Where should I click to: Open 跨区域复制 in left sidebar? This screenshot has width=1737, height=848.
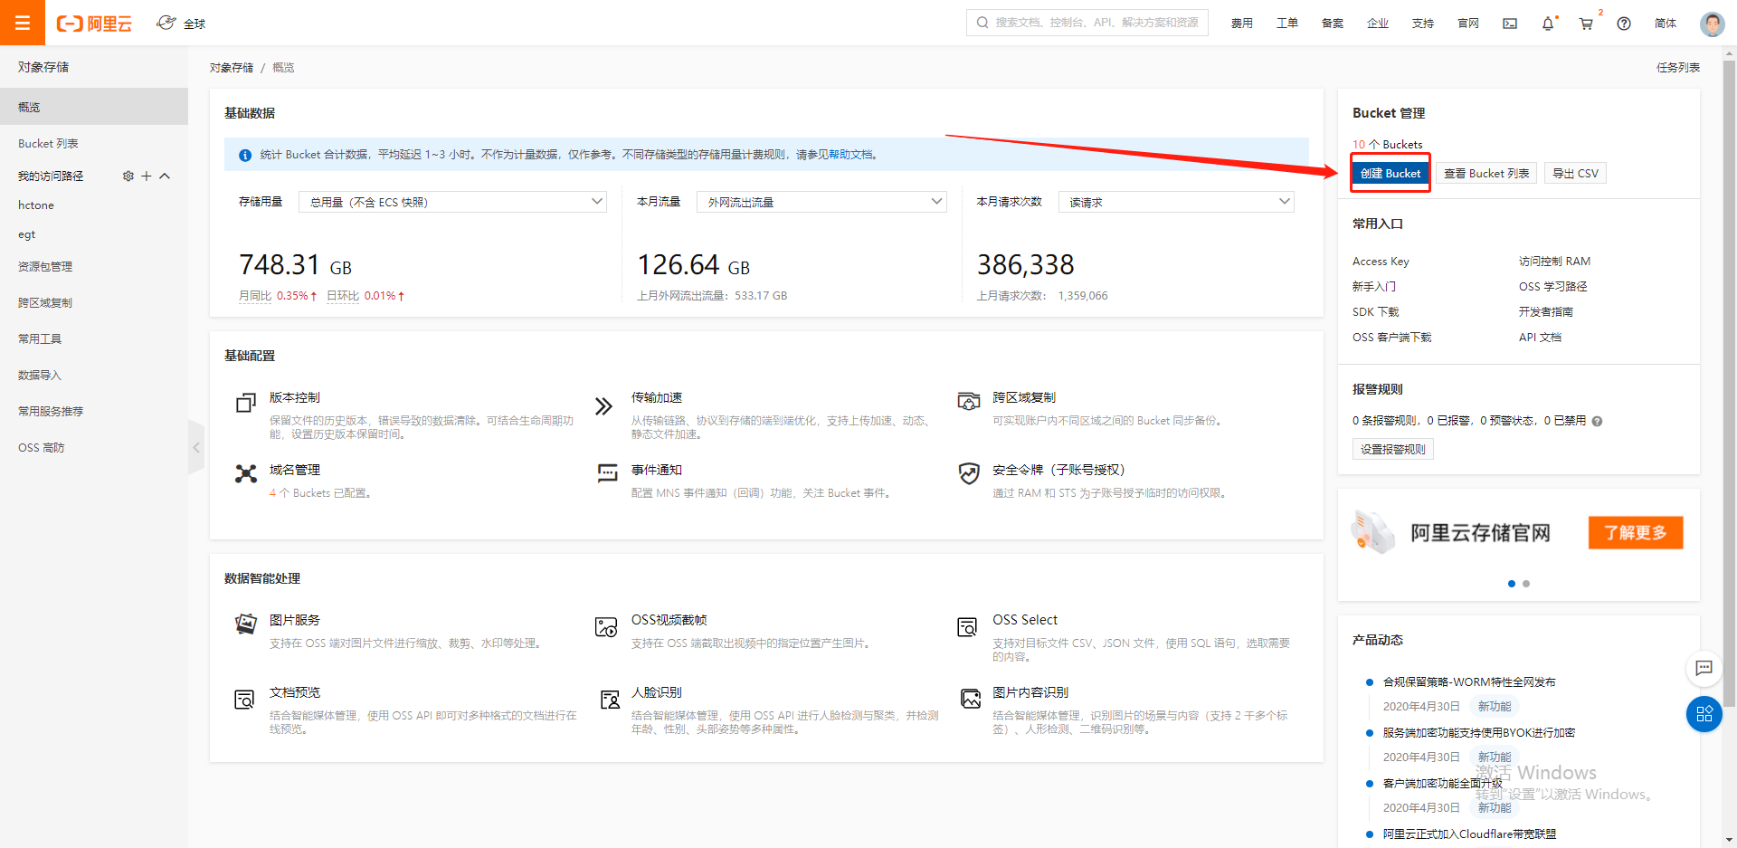(45, 303)
